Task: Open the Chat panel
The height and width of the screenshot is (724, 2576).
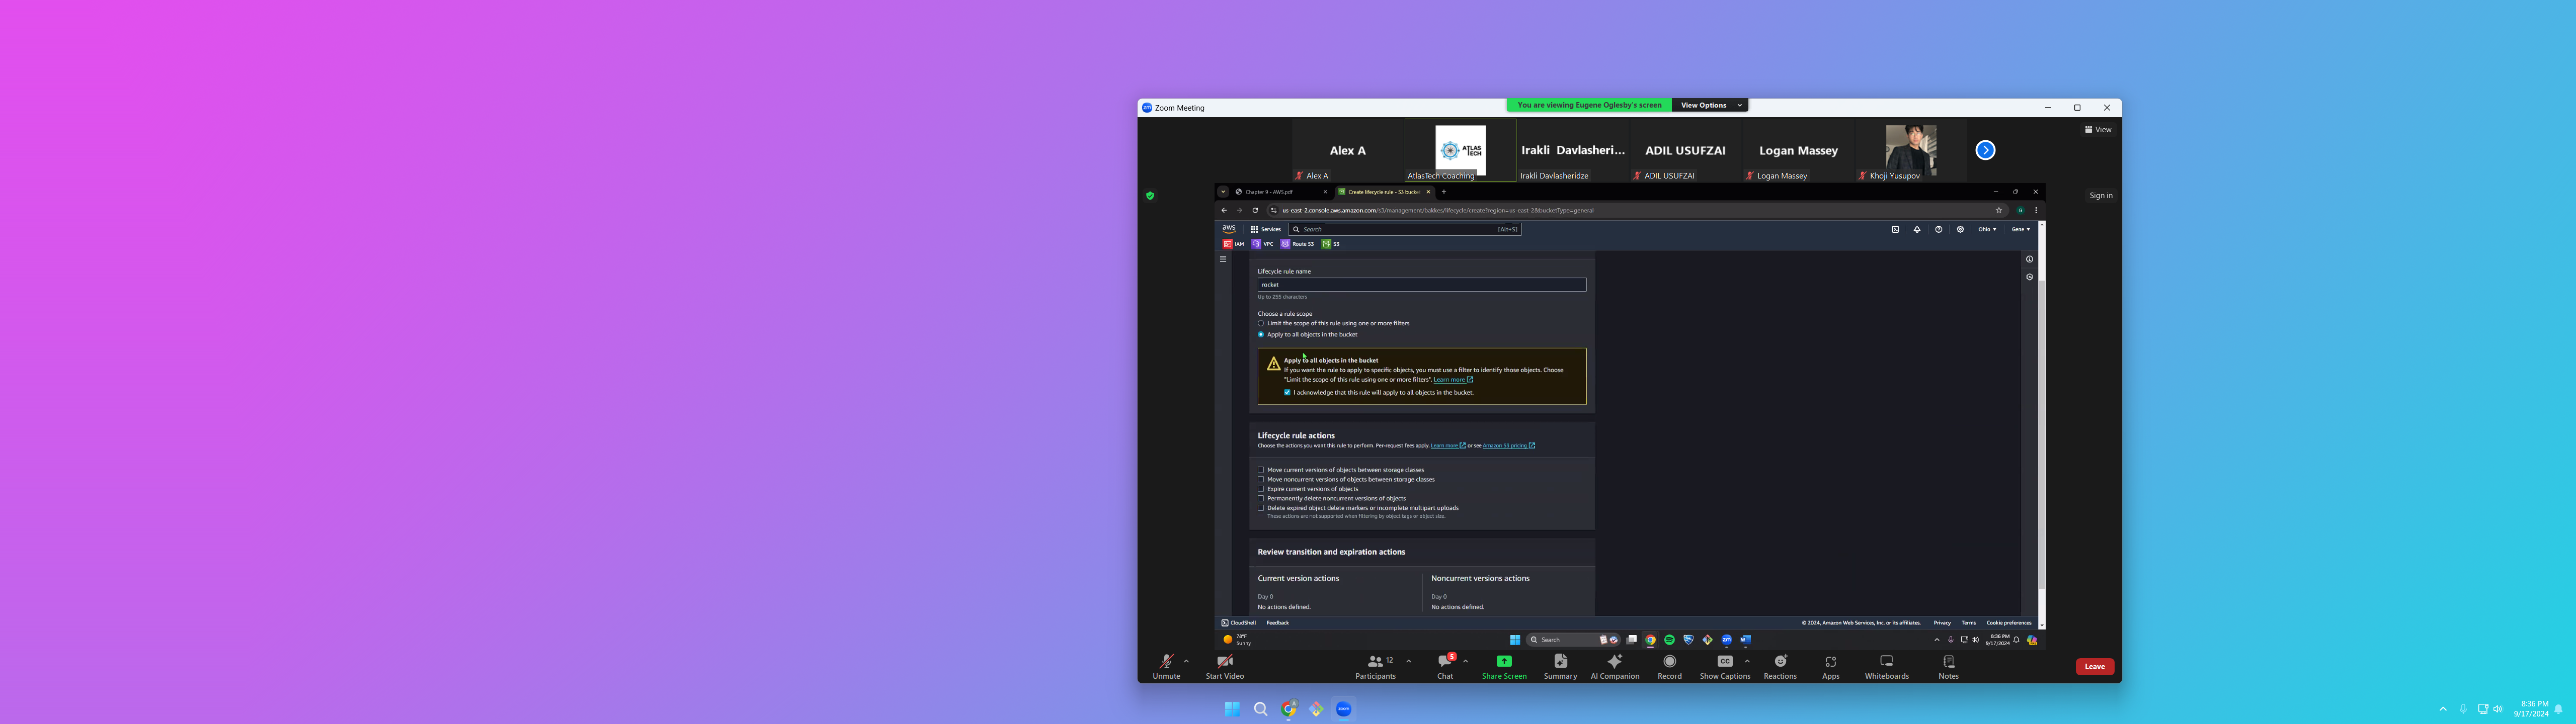Action: [x=1444, y=662]
